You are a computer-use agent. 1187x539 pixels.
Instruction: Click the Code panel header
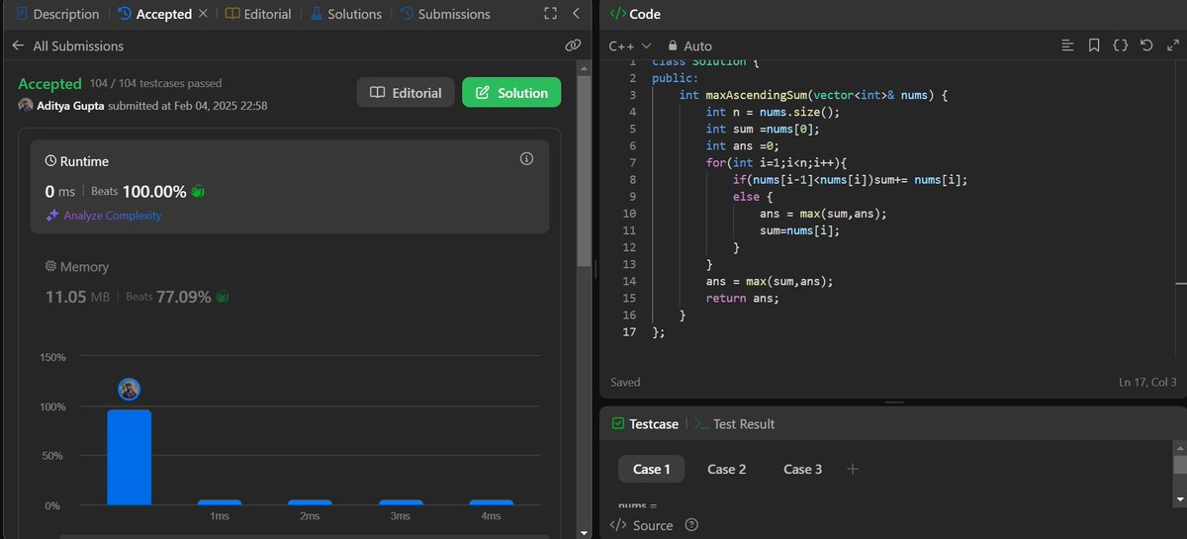pos(636,14)
